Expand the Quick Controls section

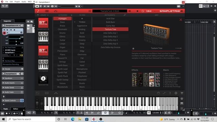click(13, 100)
